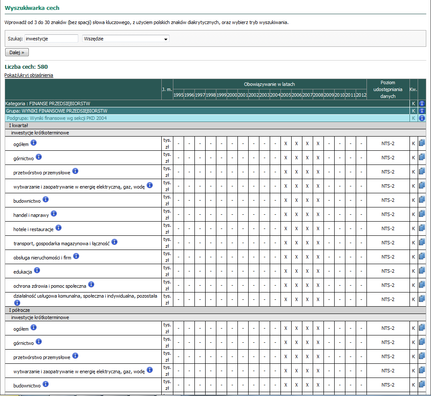Click the info icon in the Kategoria row
The width and height of the screenshot is (431, 396).
pos(422,104)
